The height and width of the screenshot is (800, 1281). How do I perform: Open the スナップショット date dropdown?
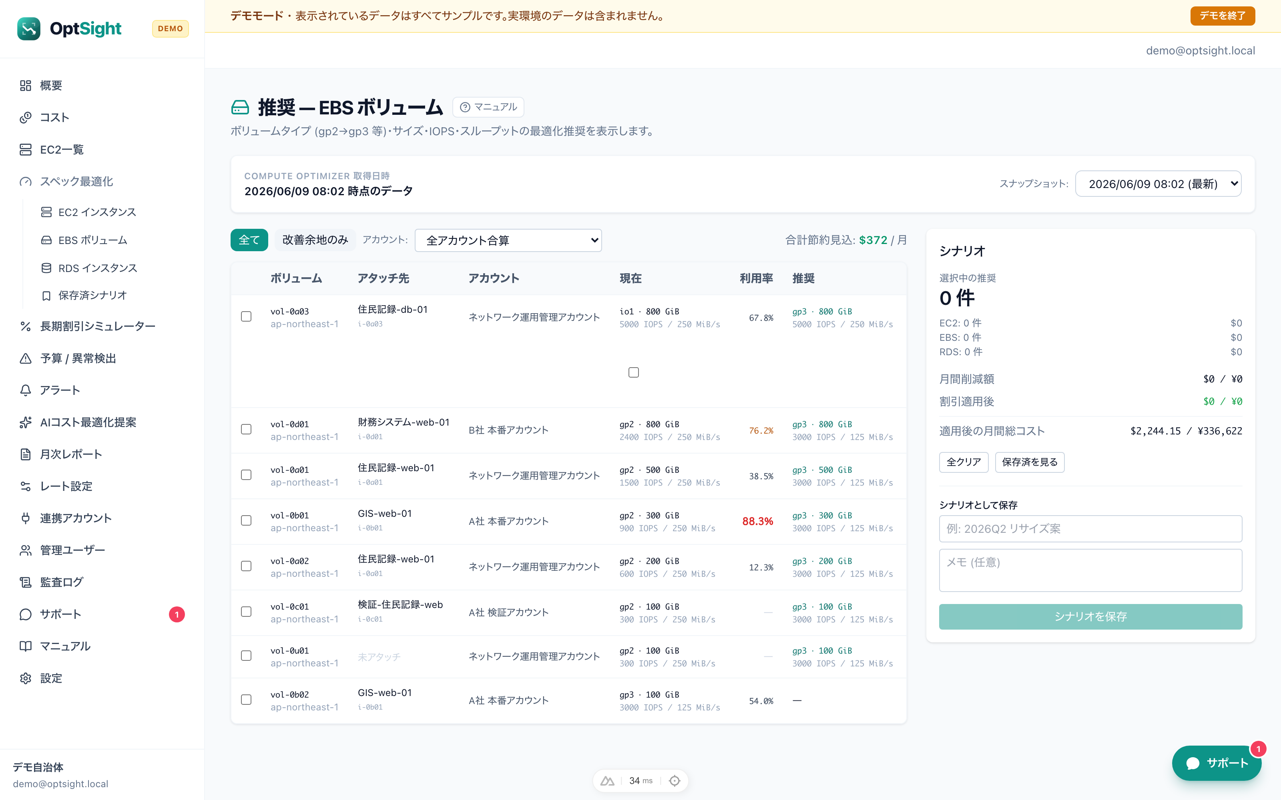point(1158,184)
